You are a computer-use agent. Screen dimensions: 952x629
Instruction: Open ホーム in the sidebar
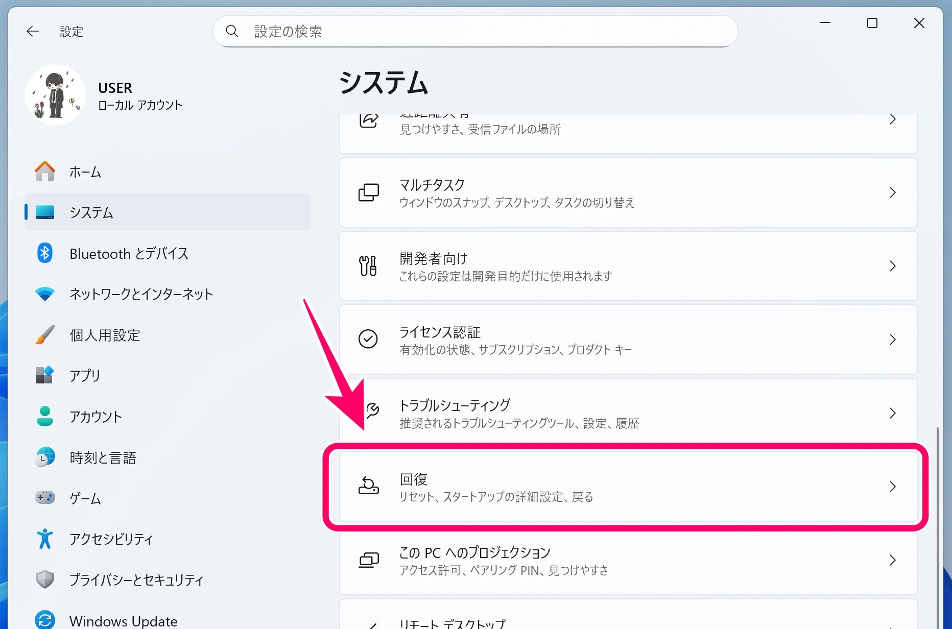point(168,172)
